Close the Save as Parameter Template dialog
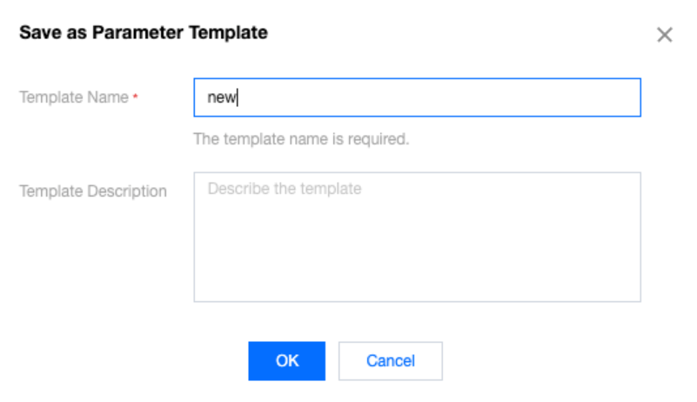 point(664,35)
